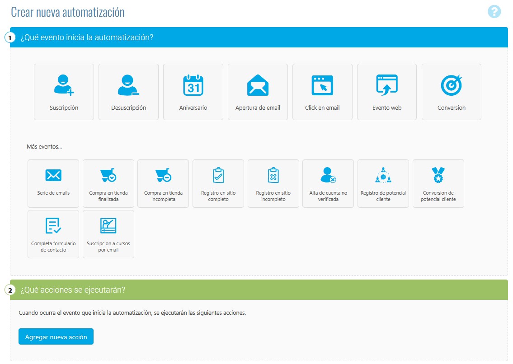The height and width of the screenshot is (364, 513).
Task: Choose Compra en tienda finalizada trigger
Action: pyautogui.click(x=108, y=183)
